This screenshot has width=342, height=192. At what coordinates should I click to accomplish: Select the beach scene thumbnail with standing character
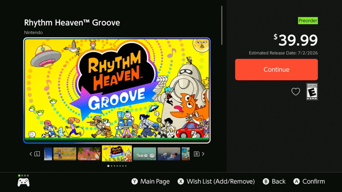click(65, 154)
